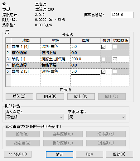Image resolution: width=140 pixels, height=161 pixels.
Task: Select row header number 1
Action: [x=8, y=47]
